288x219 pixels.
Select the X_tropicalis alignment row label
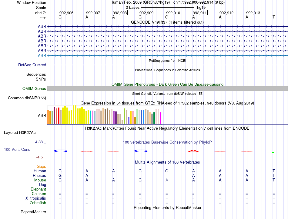click(x=36, y=198)
